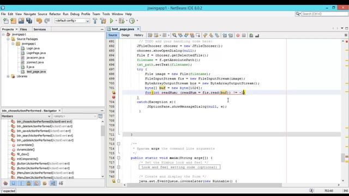Click the lightbulb hint icon near the invokeLater line
The image size is (349, 196).
tap(114, 181)
